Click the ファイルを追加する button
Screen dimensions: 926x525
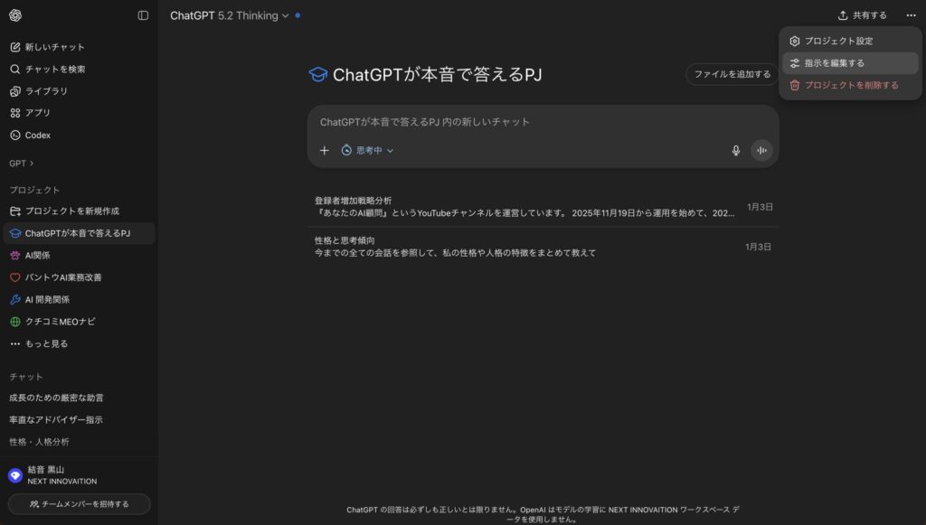pos(732,74)
